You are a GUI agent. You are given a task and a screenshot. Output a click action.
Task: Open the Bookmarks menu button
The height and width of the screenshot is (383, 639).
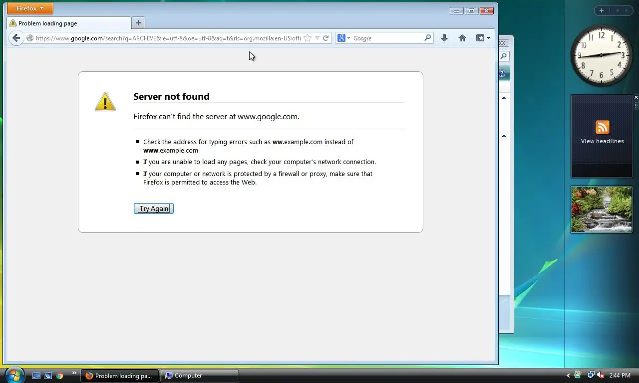[483, 38]
